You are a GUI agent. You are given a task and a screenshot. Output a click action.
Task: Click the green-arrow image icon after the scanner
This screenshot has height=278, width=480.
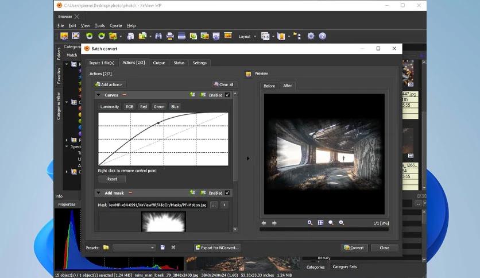point(193,36)
